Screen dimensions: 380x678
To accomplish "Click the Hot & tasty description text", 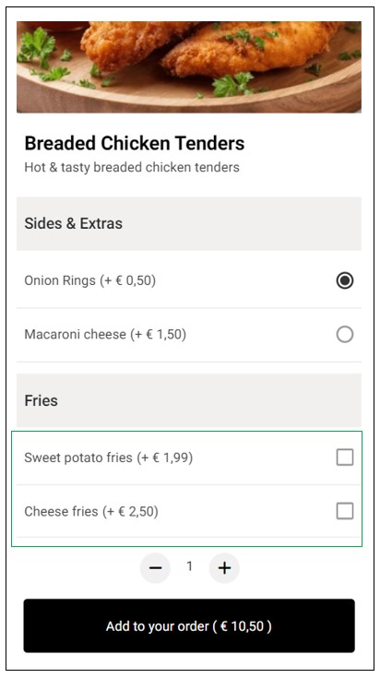I will click(132, 167).
